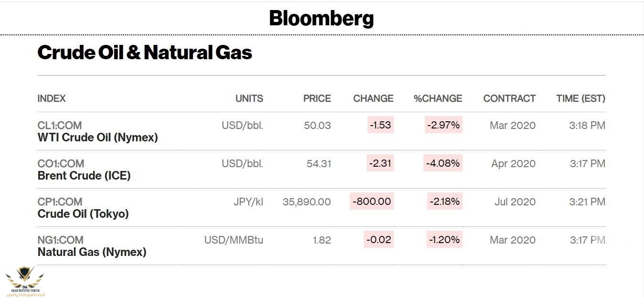Click the CP1:COM ticker symbol
The width and height of the screenshot is (644, 298).
pos(60,202)
